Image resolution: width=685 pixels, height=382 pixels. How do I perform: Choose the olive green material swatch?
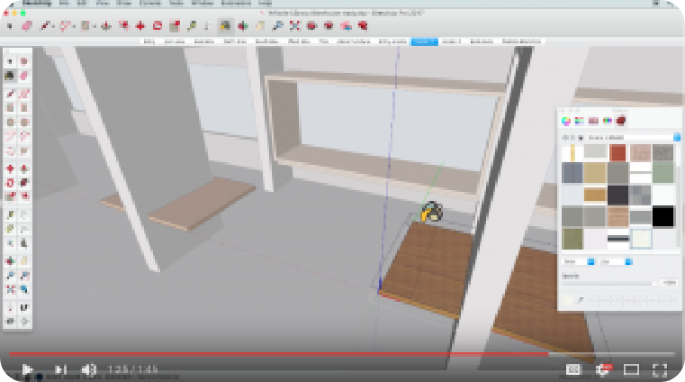coord(572,239)
